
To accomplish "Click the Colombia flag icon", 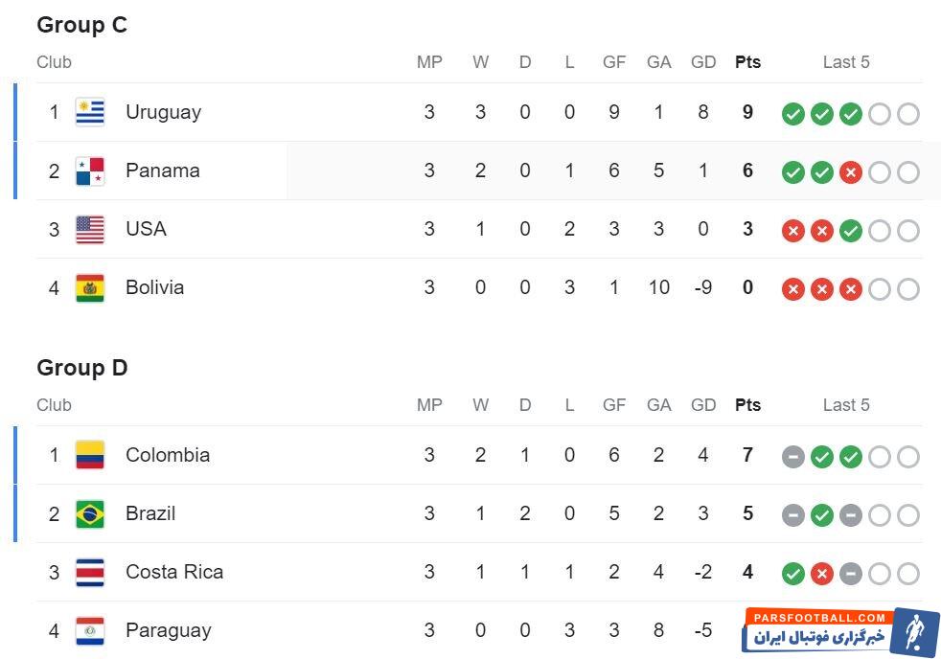I will (90, 456).
